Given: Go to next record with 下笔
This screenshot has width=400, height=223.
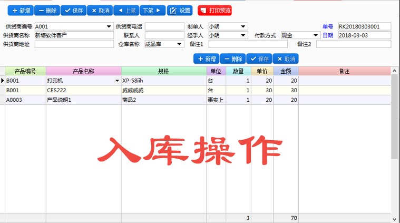Looking at the screenshot, I should 152,11.
